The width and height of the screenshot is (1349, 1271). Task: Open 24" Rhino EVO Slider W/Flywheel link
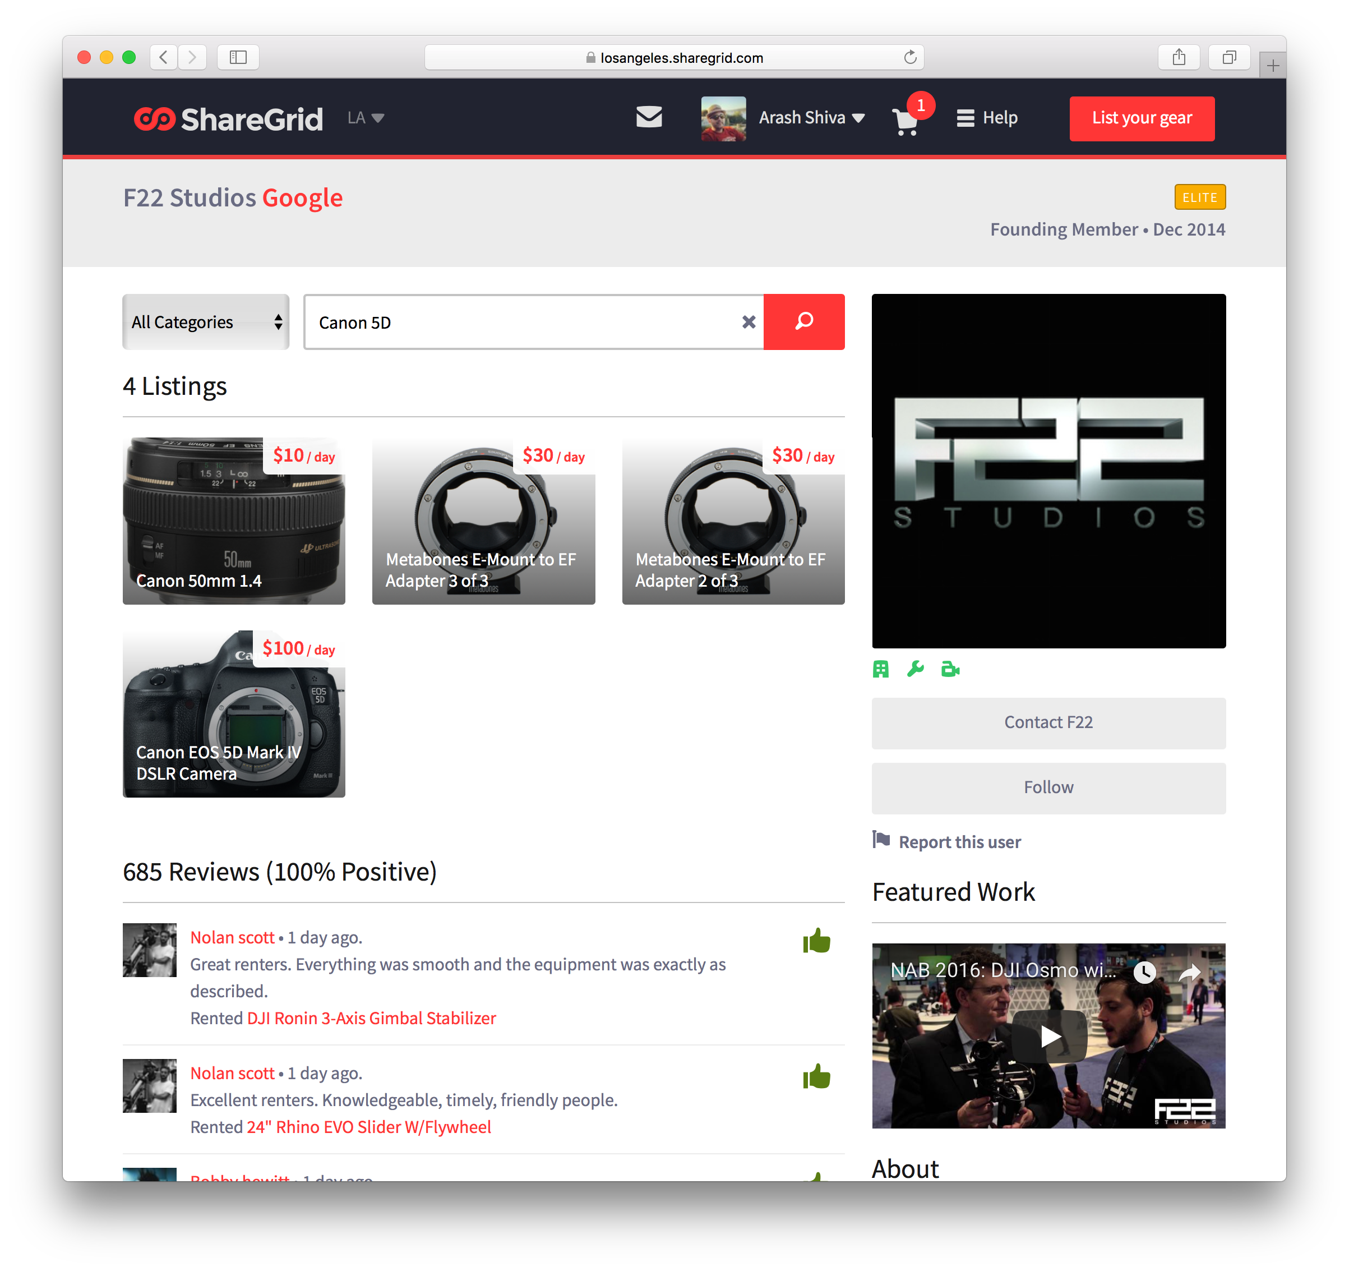pos(368,1127)
